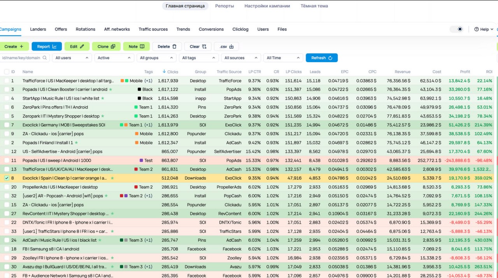The height and width of the screenshot is (278, 498).
Task: Click the Note button
Action: point(136,47)
